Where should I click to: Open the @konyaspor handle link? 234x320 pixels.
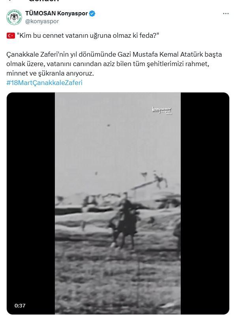(42, 21)
